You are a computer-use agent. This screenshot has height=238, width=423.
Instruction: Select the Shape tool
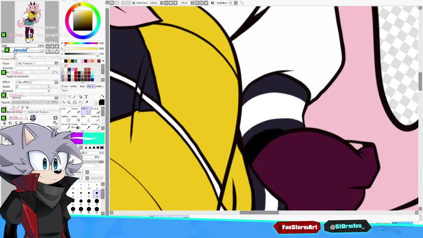coord(80,97)
